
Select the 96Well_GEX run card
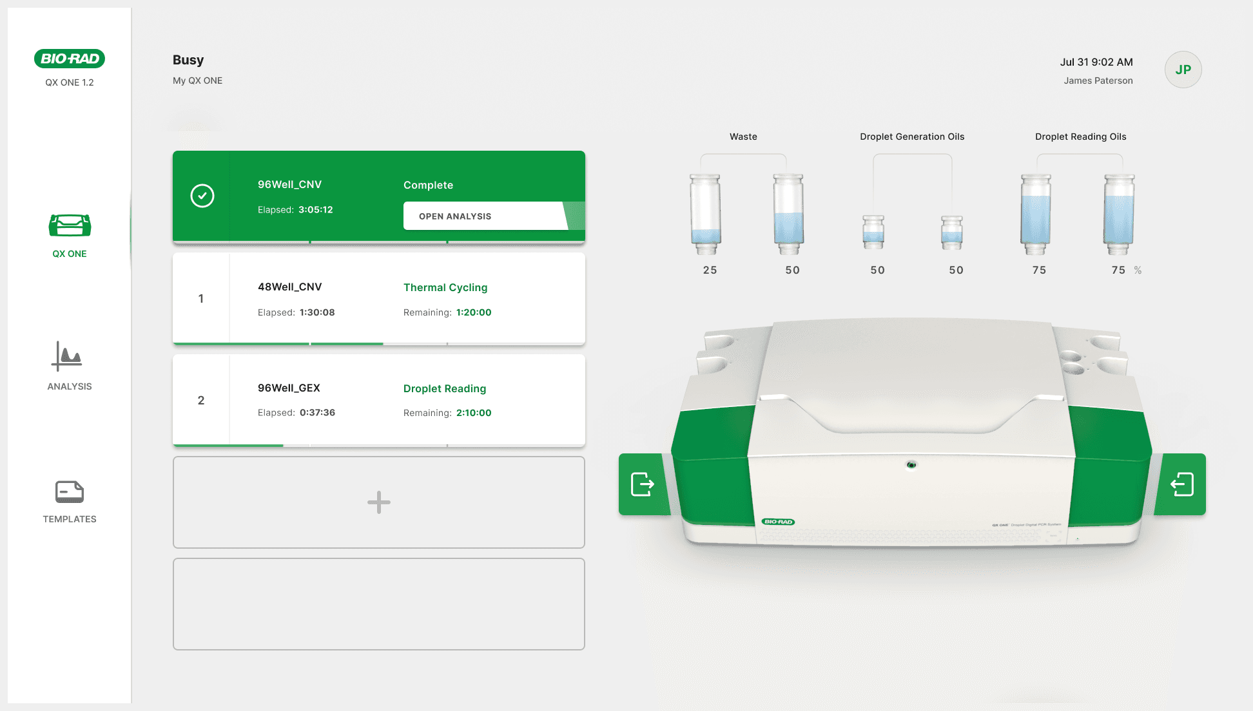tap(379, 399)
